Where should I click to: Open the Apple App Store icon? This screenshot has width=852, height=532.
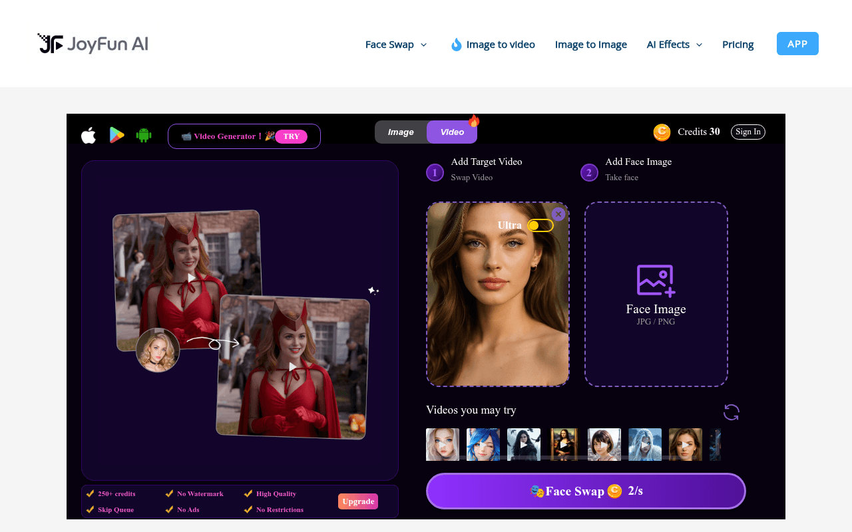pos(89,135)
